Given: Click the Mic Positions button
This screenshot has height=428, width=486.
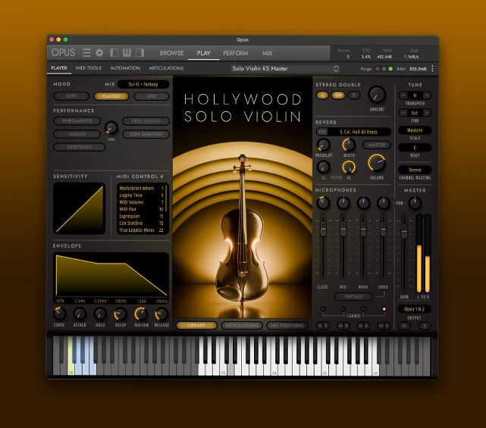Looking at the screenshot, I should tap(287, 326).
